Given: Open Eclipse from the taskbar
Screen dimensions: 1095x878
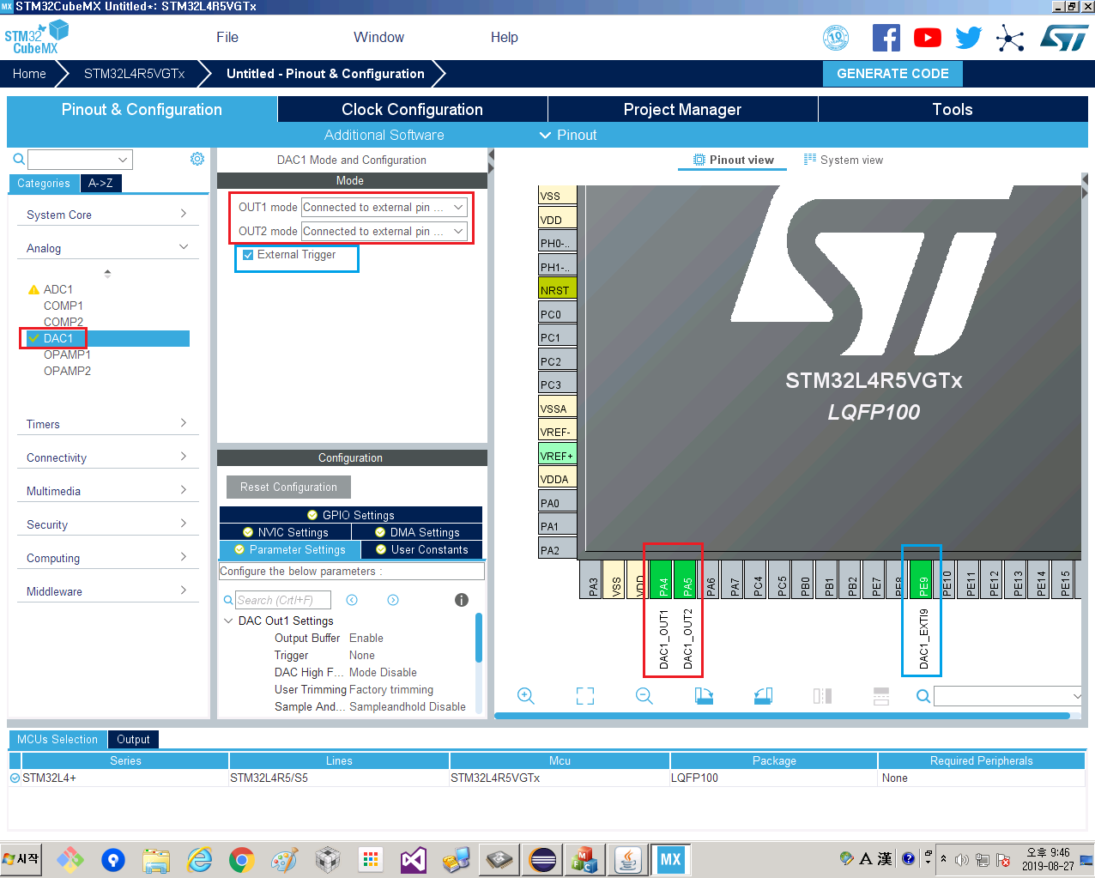Looking at the screenshot, I should coord(542,859).
